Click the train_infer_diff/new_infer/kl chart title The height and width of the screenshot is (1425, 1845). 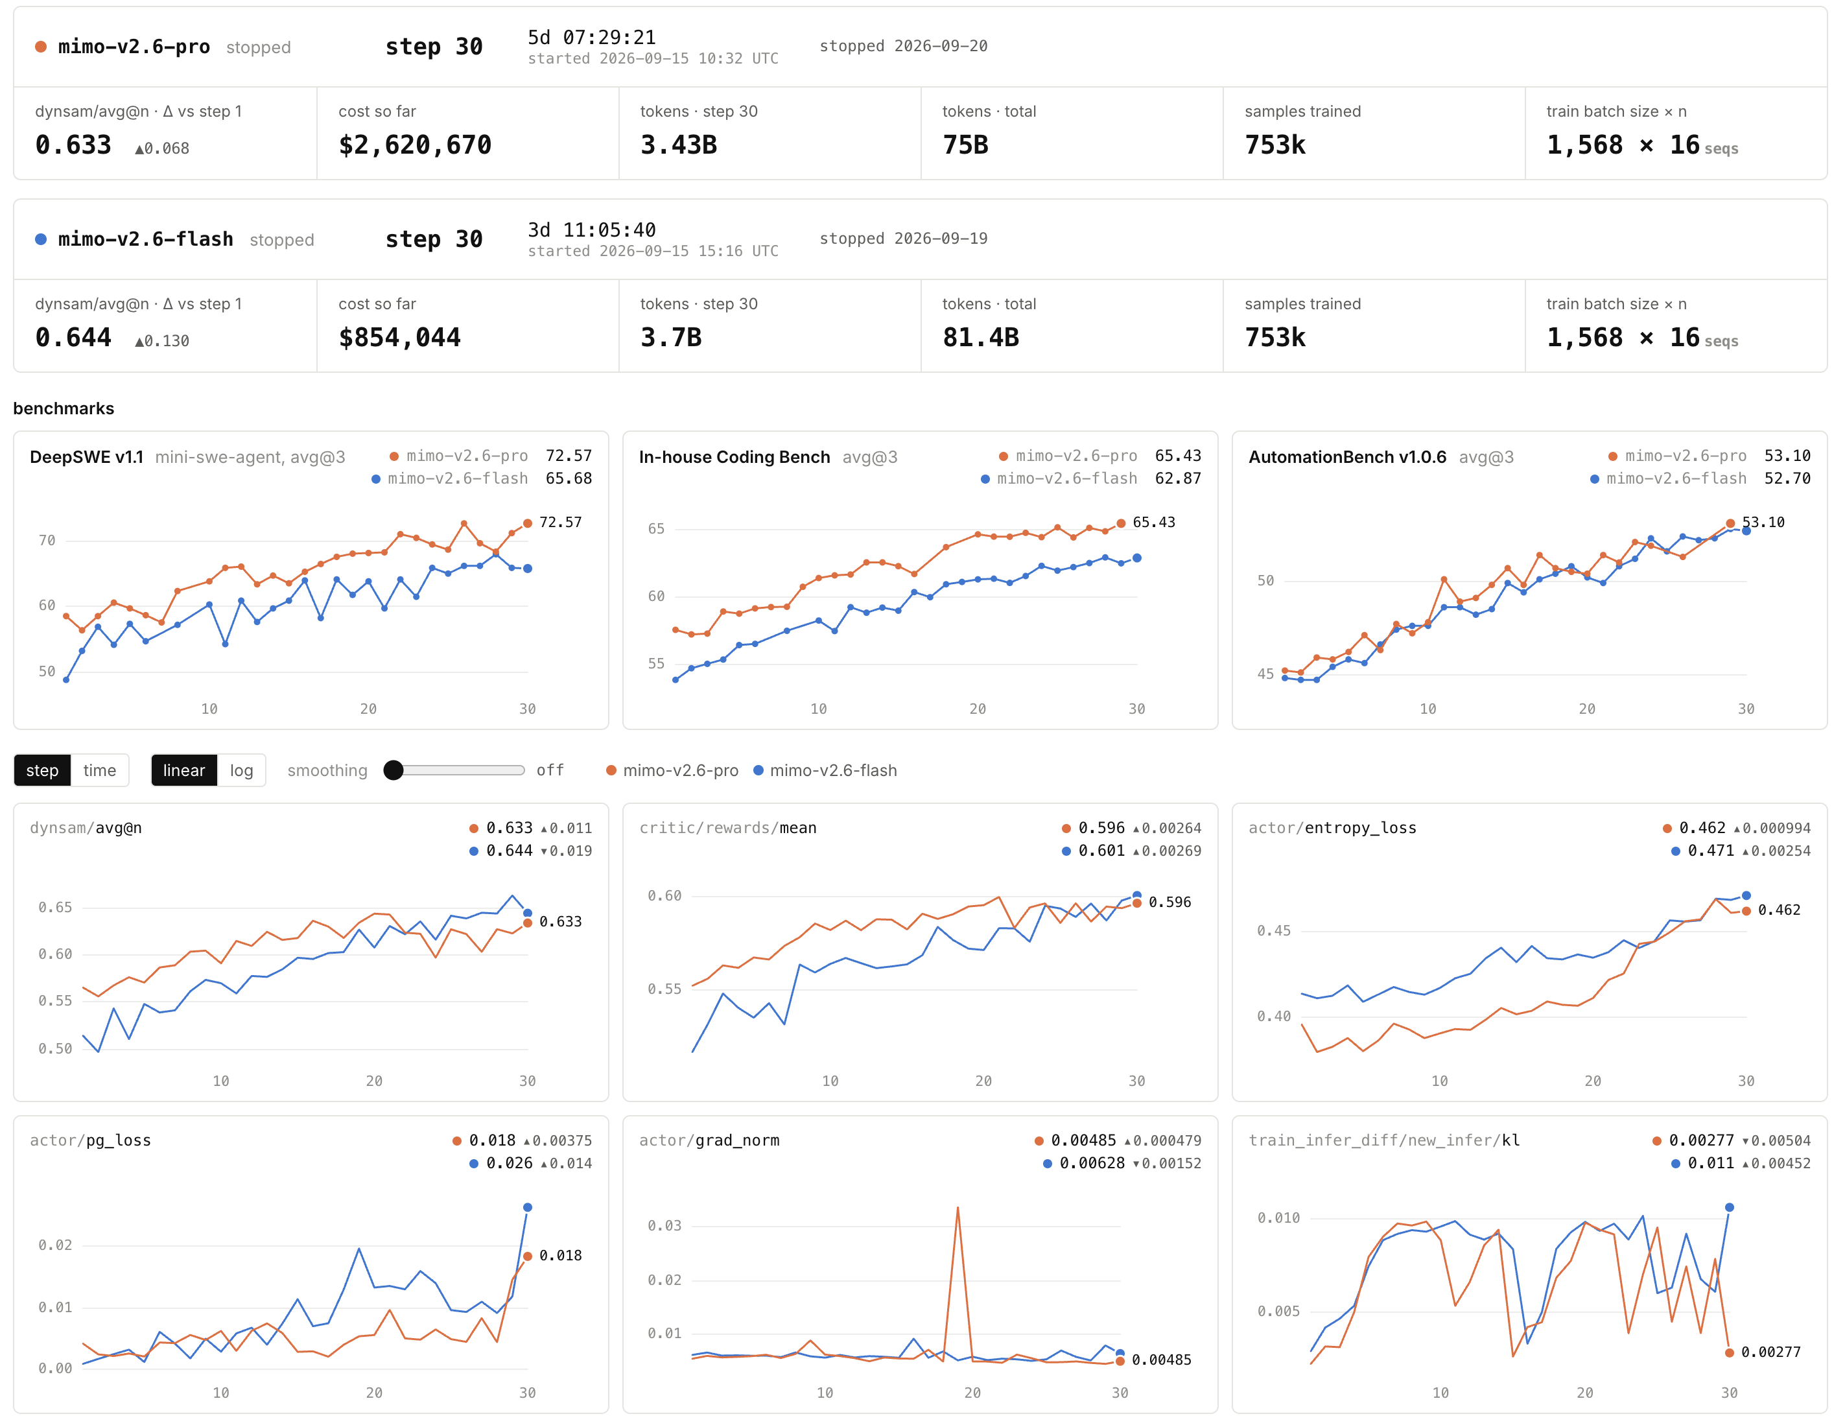pos(1383,1140)
